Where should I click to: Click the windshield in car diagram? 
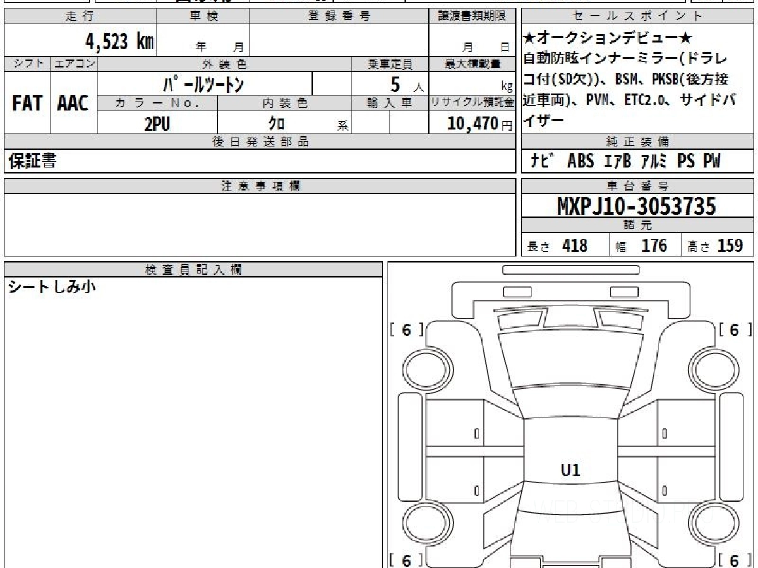(x=570, y=402)
